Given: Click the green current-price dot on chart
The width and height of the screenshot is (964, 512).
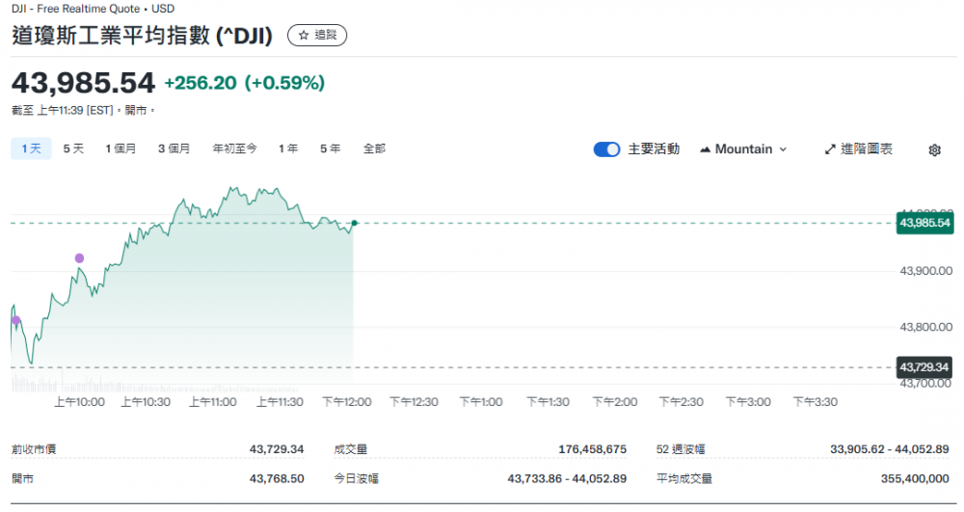Looking at the screenshot, I should pyautogui.click(x=355, y=223).
